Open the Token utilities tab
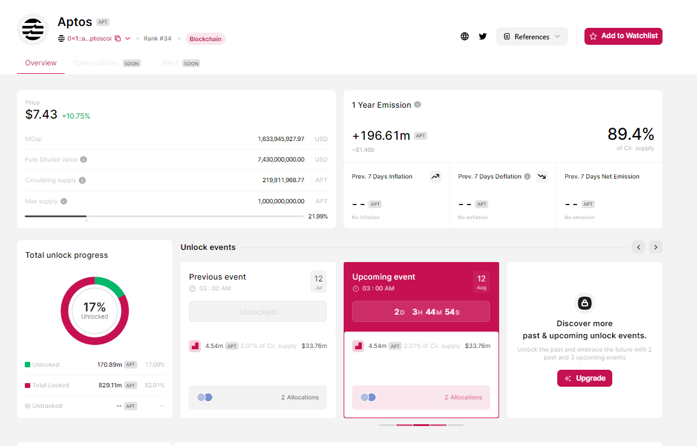Screen dimensions: 697x446 click(96, 63)
